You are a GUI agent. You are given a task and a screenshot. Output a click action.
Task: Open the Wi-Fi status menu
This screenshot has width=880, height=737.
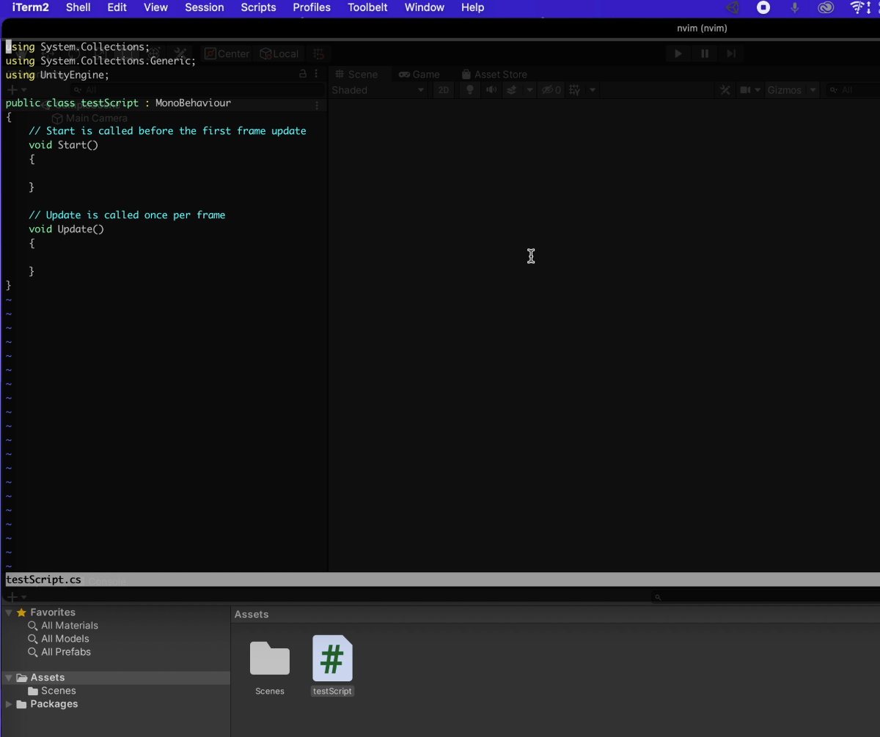pos(857,7)
